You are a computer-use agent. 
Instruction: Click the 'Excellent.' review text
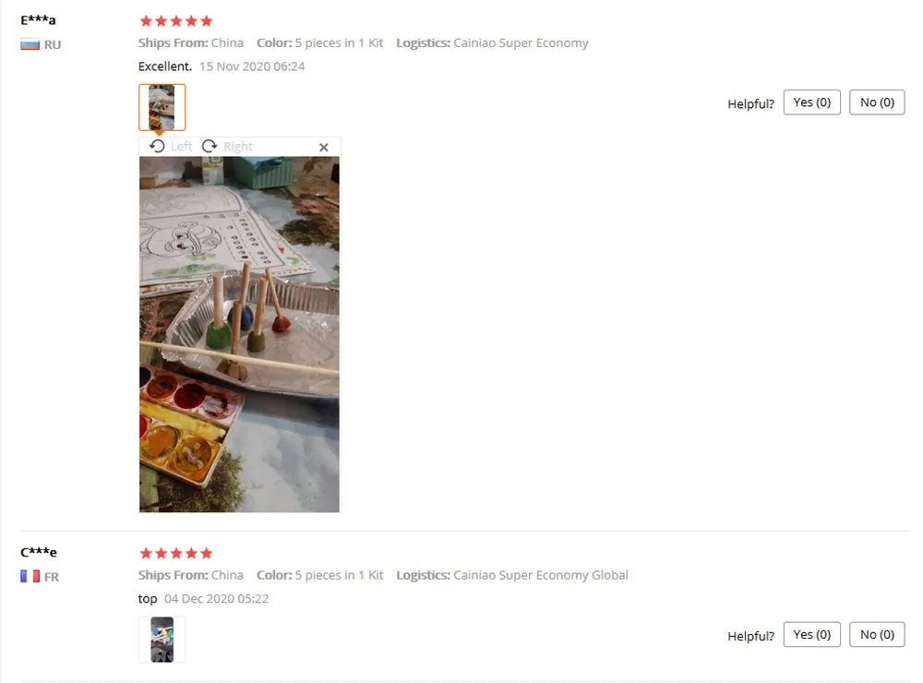(x=165, y=66)
